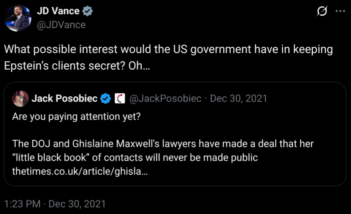Click the JD Vance display name
Viewport: 351px width, 214px height.
[58, 11]
